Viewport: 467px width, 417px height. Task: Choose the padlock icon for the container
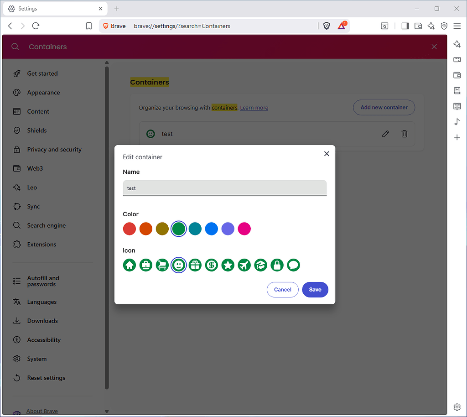point(277,265)
